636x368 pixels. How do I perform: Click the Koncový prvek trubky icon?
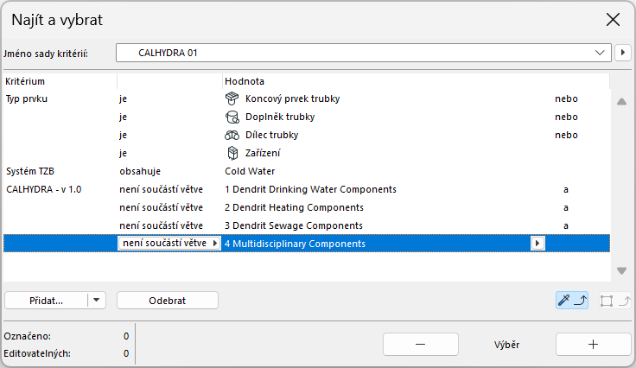(231, 98)
